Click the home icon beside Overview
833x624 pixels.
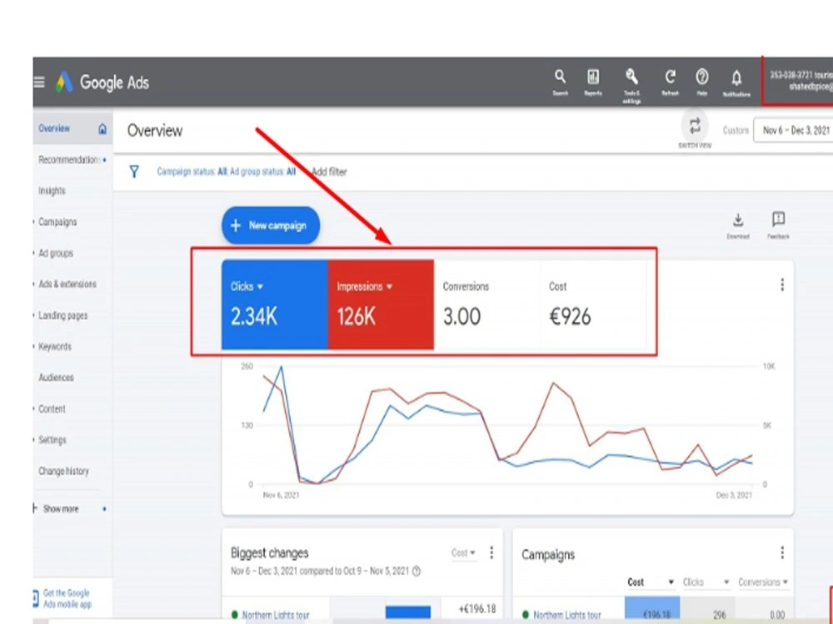(102, 128)
